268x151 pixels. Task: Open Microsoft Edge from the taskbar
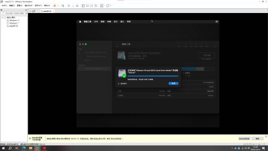pos(24,148)
